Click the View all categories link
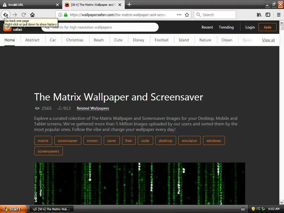284x213 pixels. 268,40
